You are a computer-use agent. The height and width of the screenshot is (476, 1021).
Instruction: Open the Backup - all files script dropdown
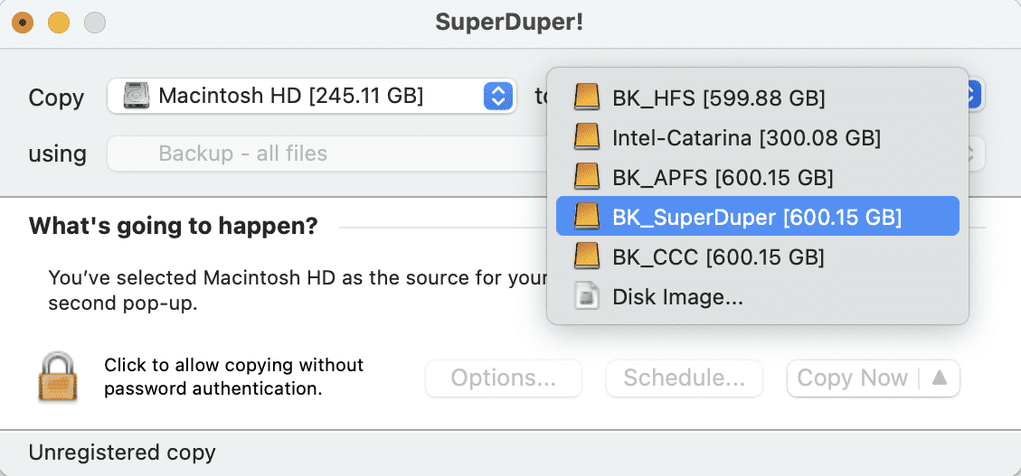click(x=326, y=154)
